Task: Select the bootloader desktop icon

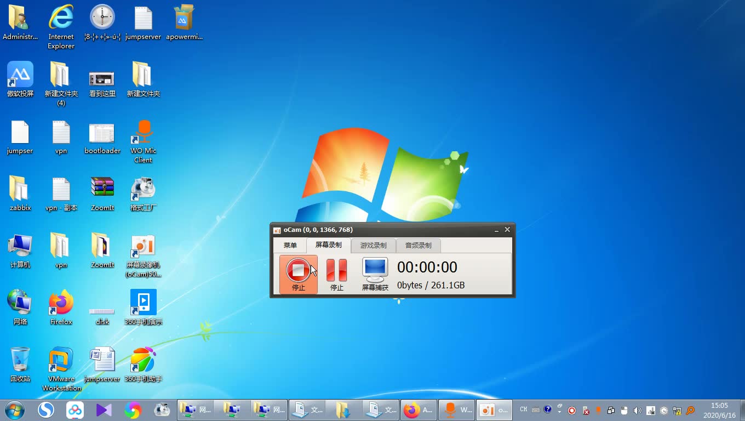Action: pos(102,137)
